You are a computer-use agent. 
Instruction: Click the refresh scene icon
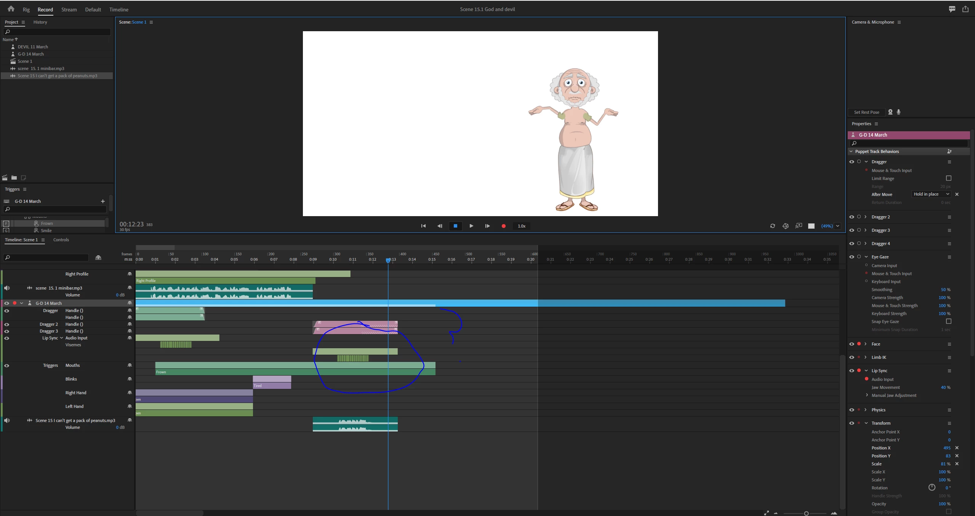(772, 226)
